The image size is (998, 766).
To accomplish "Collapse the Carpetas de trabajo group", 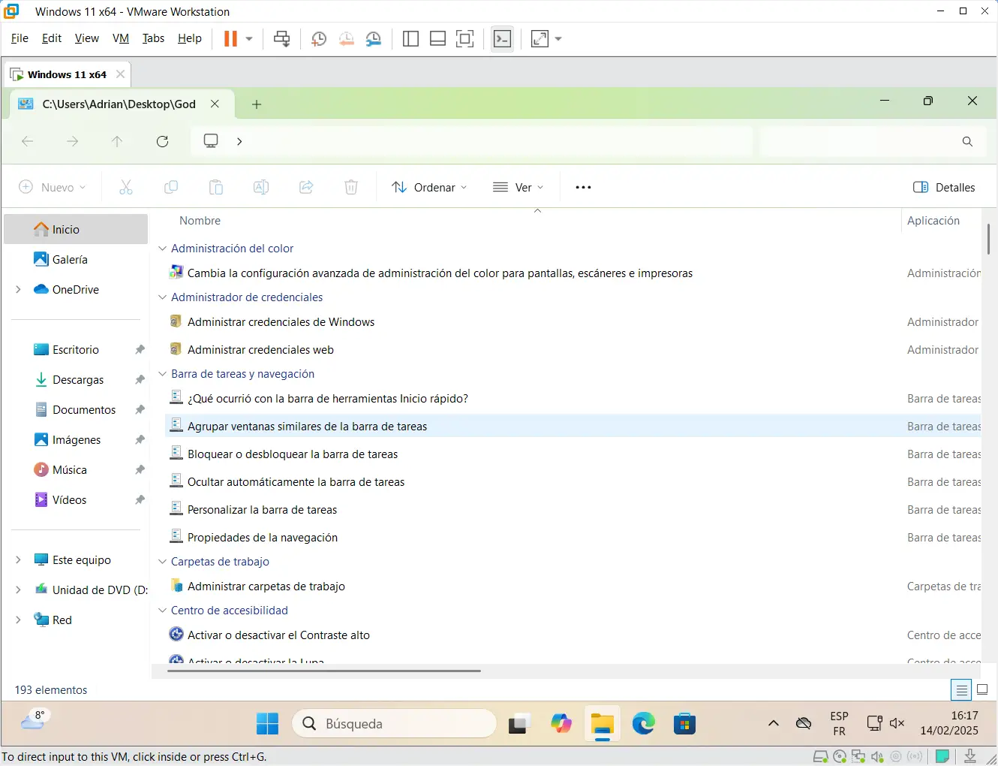I will pos(162,561).
